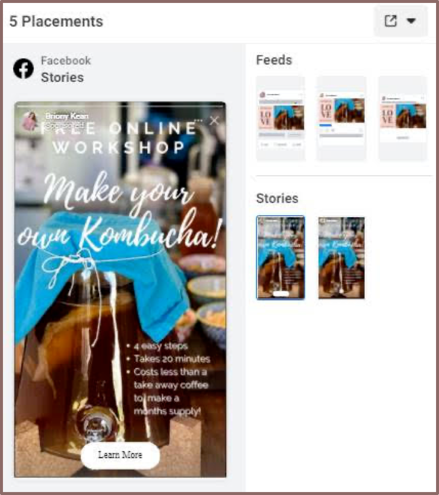Select the second Stories placement thumbnail

[x=342, y=258]
